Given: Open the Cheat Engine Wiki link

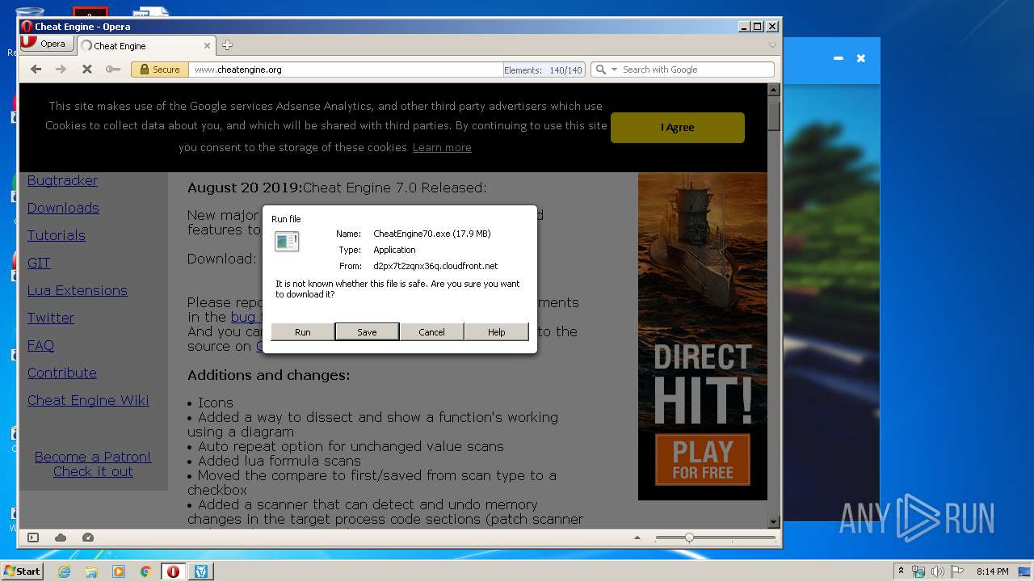Looking at the screenshot, I should click(x=88, y=400).
